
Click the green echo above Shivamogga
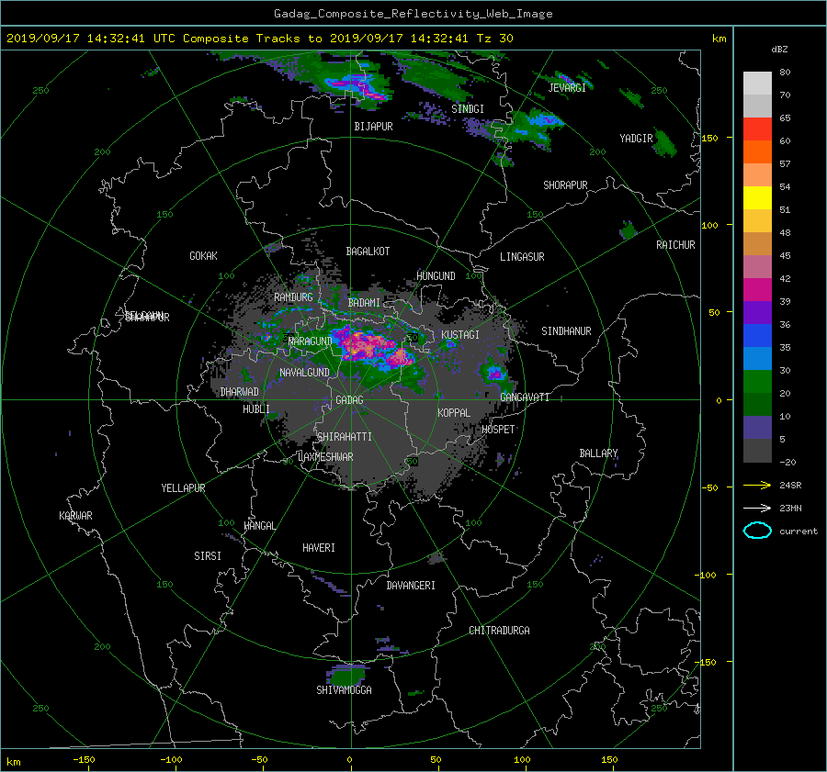pos(347,674)
